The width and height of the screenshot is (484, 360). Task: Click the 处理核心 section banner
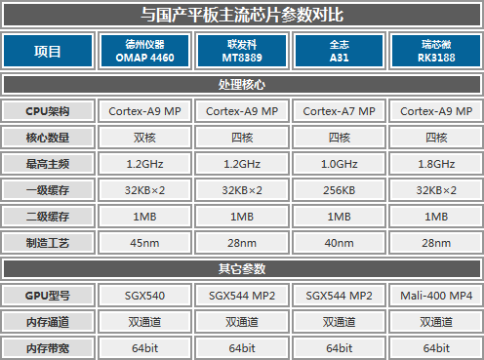click(242, 85)
